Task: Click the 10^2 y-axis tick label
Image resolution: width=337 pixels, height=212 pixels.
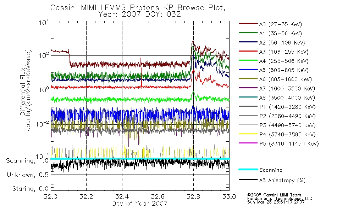Action: [x=44, y=55]
